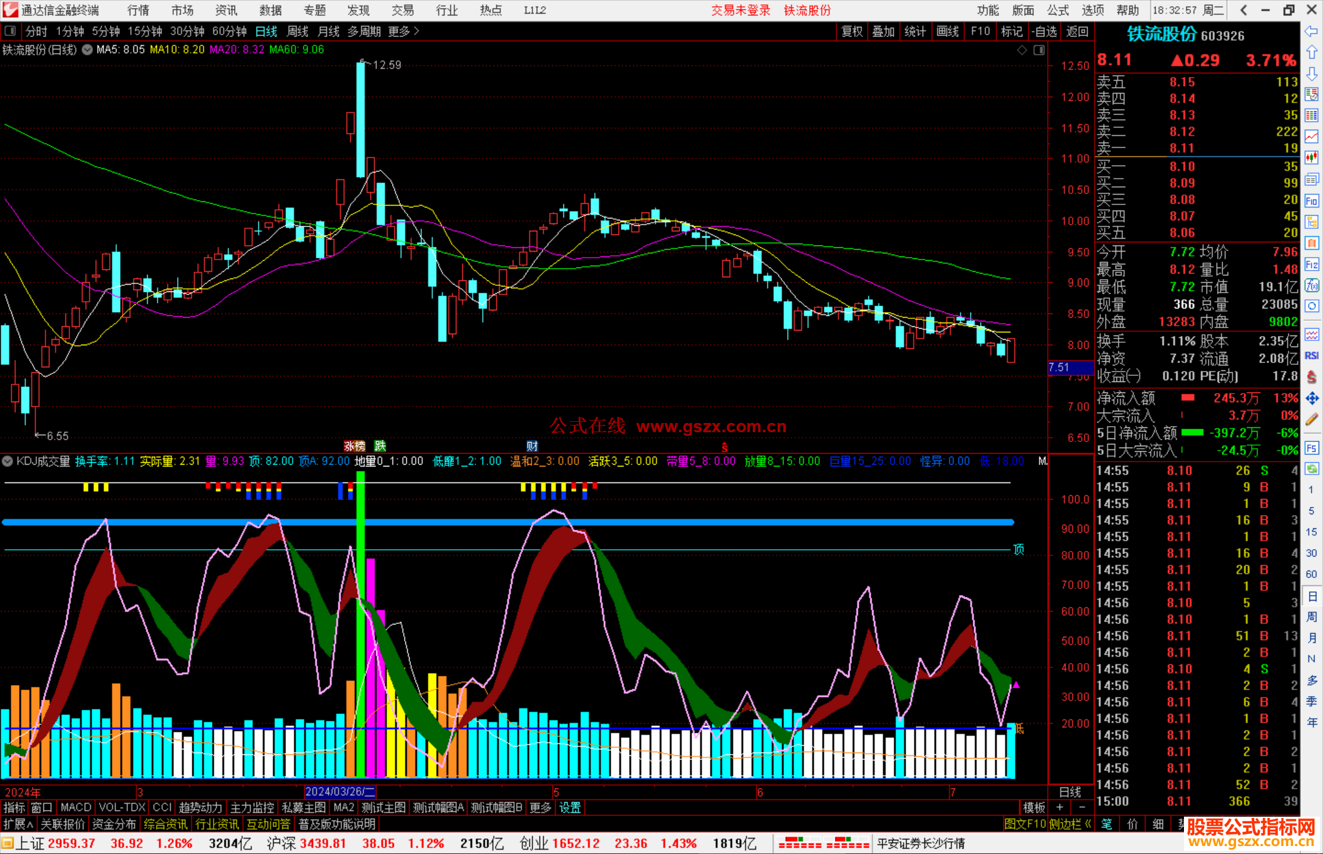Image resolution: width=1323 pixels, height=854 pixels.
Task: Toggle the round button before KDJ成交量 indicator
Action: point(8,461)
